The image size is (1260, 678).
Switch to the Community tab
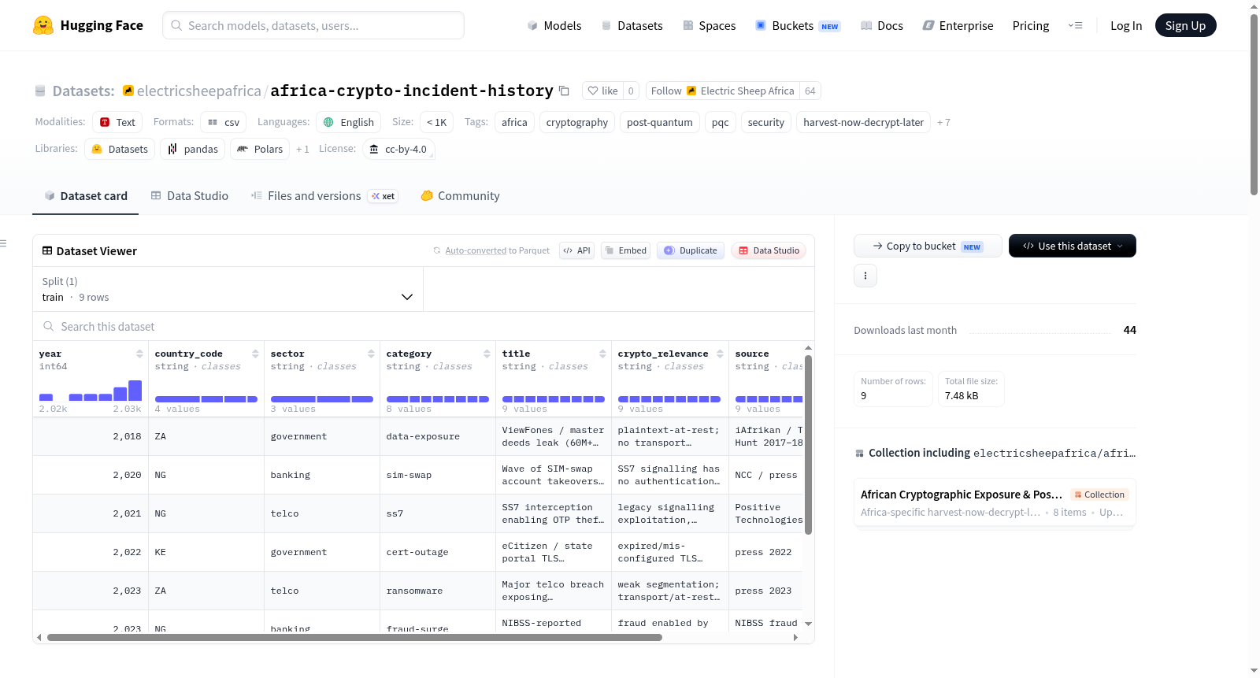460,196
